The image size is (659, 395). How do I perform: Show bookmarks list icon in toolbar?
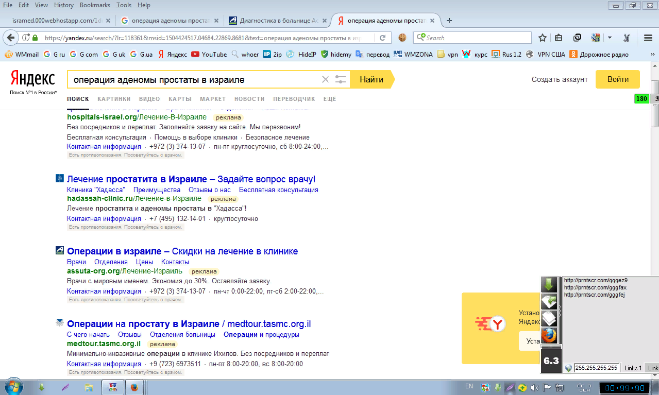(x=560, y=38)
